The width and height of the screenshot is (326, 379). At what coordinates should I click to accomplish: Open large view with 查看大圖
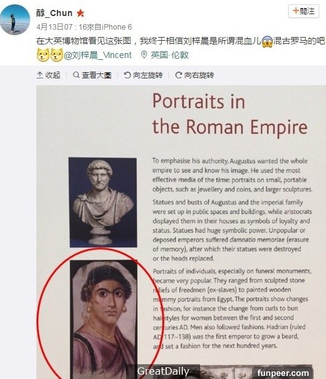click(92, 75)
